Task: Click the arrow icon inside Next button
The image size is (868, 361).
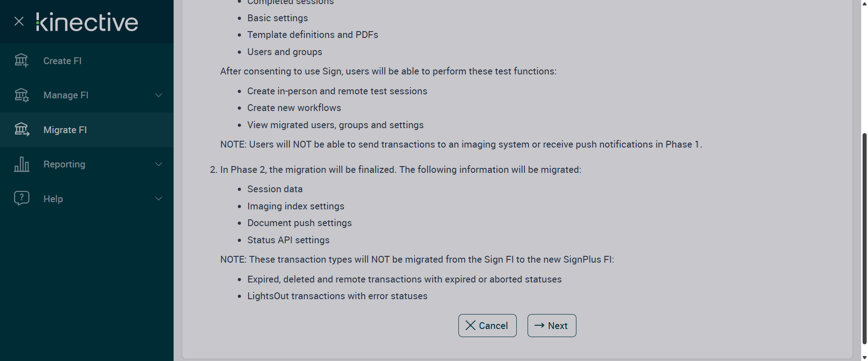Action: (539, 325)
